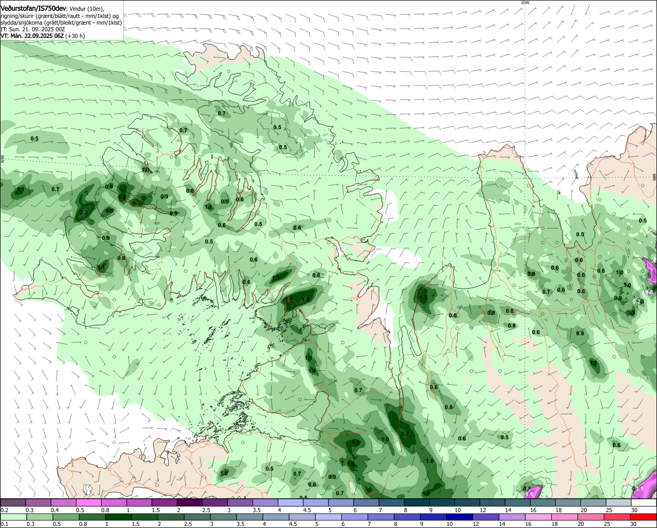The image size is (657, 528).
Task: Pick the top-row dark teal swatch starting at 8
Action: (x=416, y=502)
